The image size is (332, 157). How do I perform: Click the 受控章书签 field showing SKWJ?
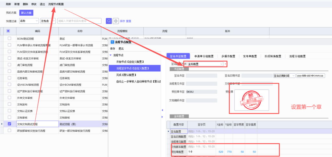(x=201, y=92)
